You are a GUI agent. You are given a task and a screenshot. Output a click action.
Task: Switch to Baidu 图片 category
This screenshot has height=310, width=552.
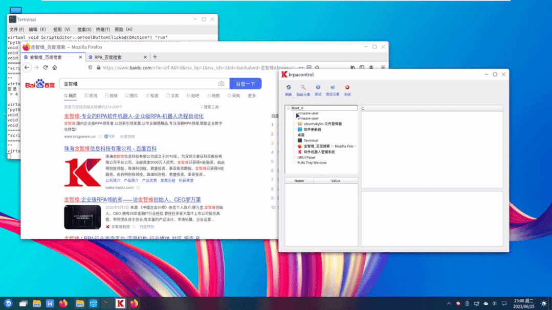click(131, 96)
